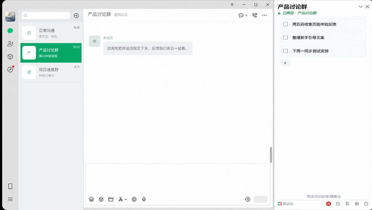Check the 整理新手引导文案 item
Viewport: 372px width, 210px height.
[x=286, y=38]
